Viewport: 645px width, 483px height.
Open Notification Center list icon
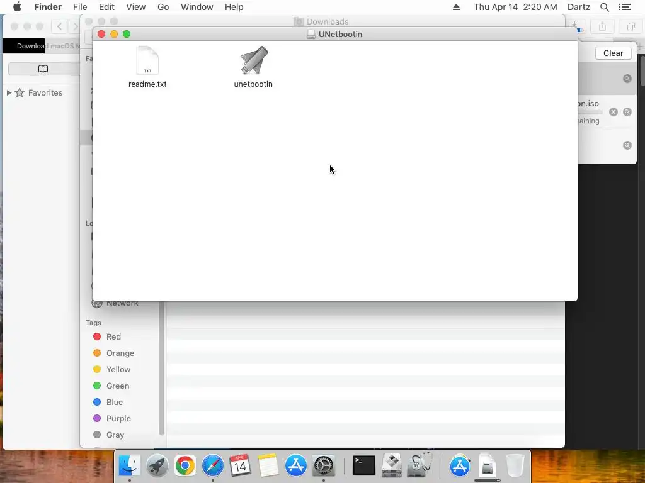pyautogui.click(x=624, y=7)
